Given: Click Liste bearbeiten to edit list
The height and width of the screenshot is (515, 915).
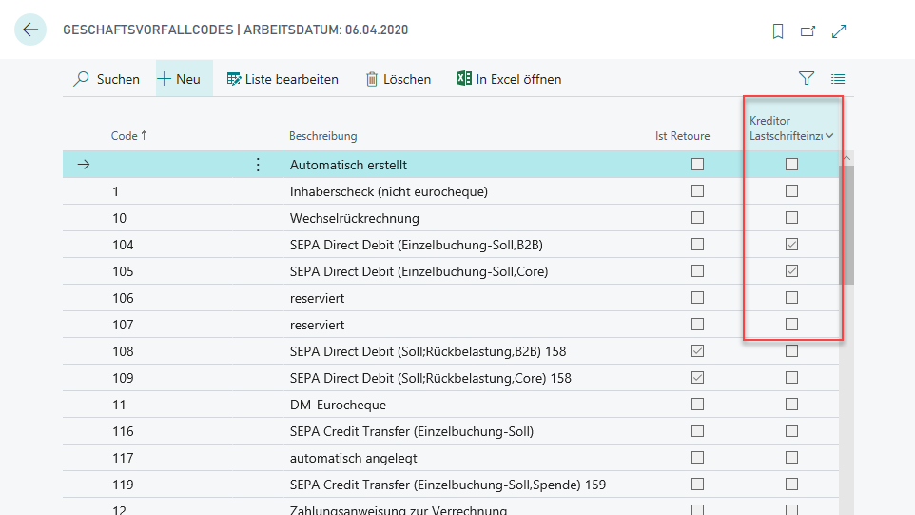Looking at the screenshot, I should (x=282, y=79).
